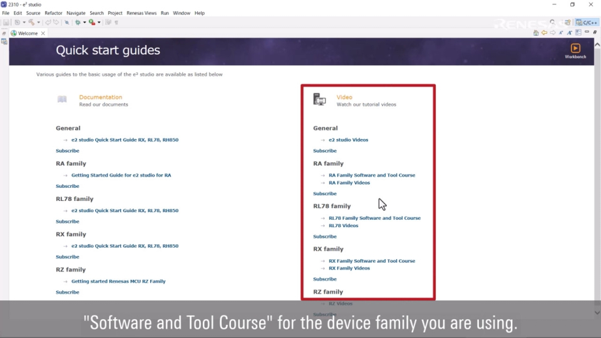Viewport: 601px width, 338px height.
Task: Navigate forward with the right arrow
Action: [553, 33]
